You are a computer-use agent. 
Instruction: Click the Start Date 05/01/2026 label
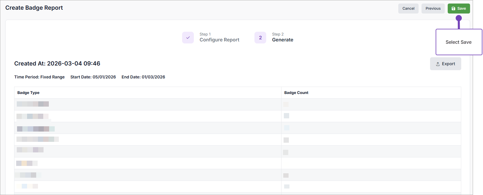point(93,77)
